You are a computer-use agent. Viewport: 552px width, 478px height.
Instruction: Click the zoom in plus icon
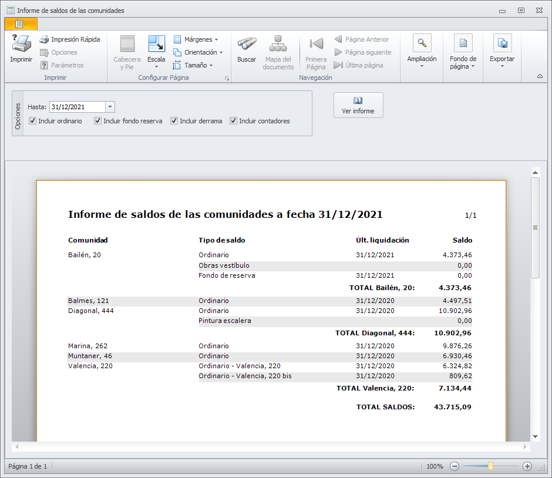coord(527,466)
